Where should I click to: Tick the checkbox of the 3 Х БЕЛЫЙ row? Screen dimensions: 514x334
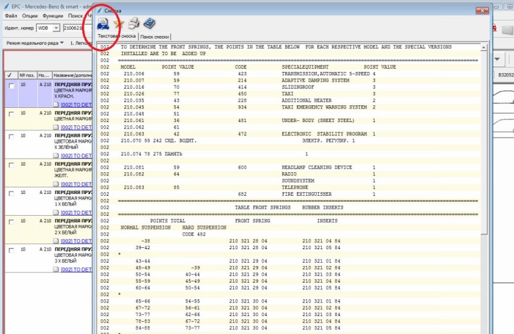pos(12,251)
